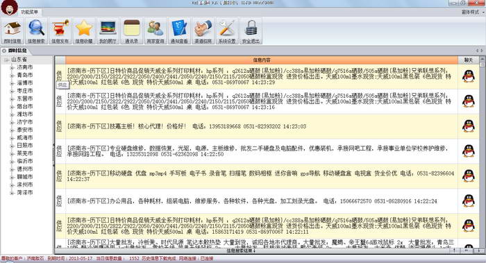Image resolution: width=486 pixels, height=263 pixels.
Task: Collapse the 山东省 tree node
Action: (x=6, y=60)
